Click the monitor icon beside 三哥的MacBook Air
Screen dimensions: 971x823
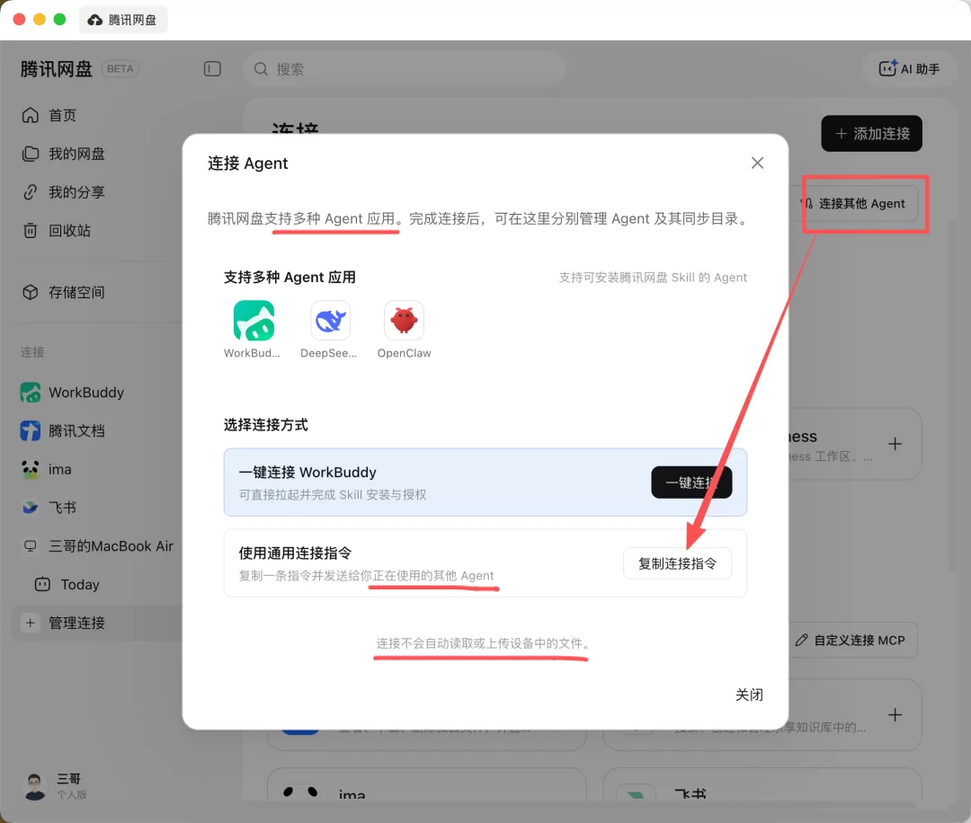pos(31,545)
